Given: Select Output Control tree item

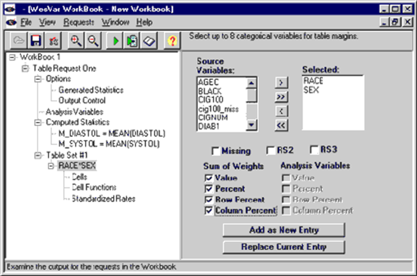Looking at the screenshot, I should point(82,100).
